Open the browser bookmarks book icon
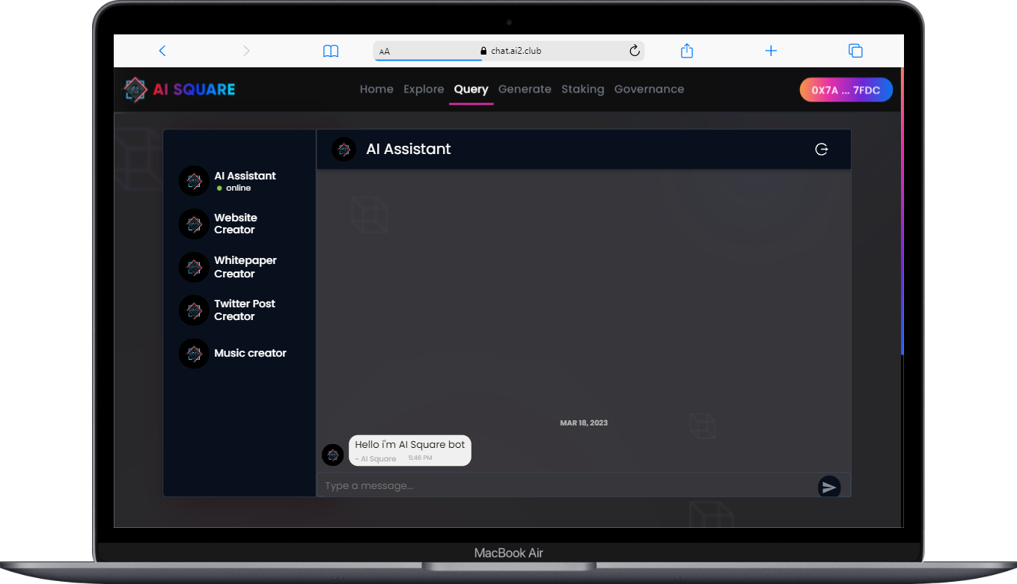Image resolution: width=1017 pixels, height=584 pixels. click(331, 51)
